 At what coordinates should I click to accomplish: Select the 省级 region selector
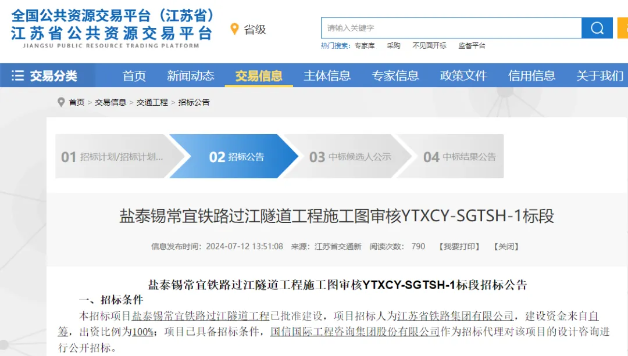(255, 30)
